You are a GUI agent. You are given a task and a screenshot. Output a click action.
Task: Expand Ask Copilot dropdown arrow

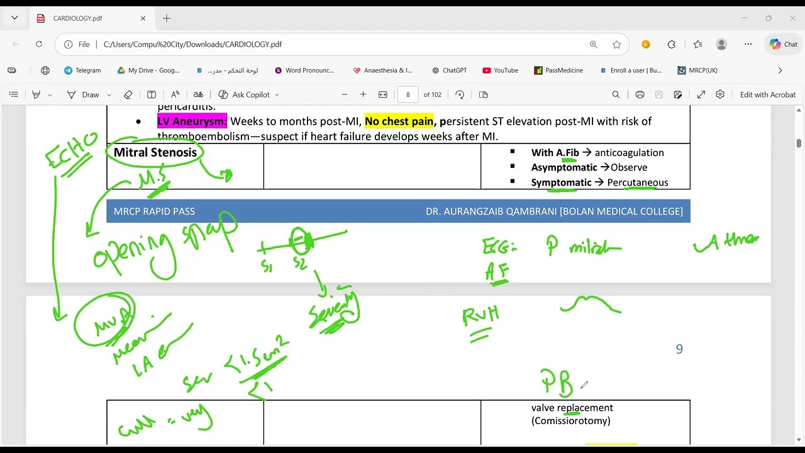tap(277, 95)
